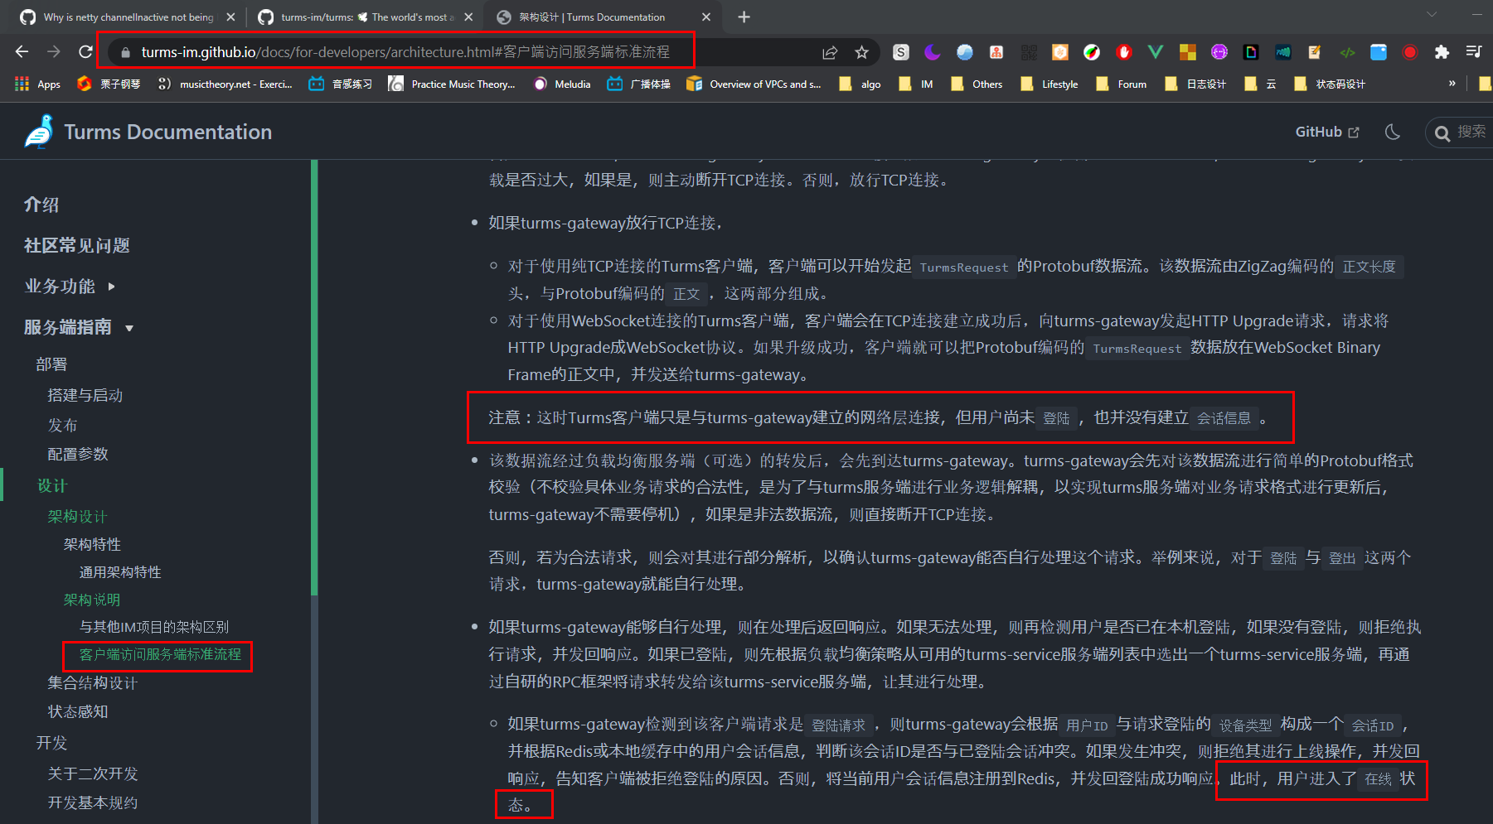Toggle the bookmark star in the address bar
Screen dimensions: 1493x824
coord(862,51)
